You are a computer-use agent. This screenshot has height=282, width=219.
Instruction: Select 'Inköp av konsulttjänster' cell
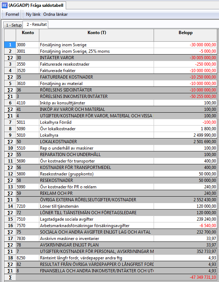[x=96, y=103]
